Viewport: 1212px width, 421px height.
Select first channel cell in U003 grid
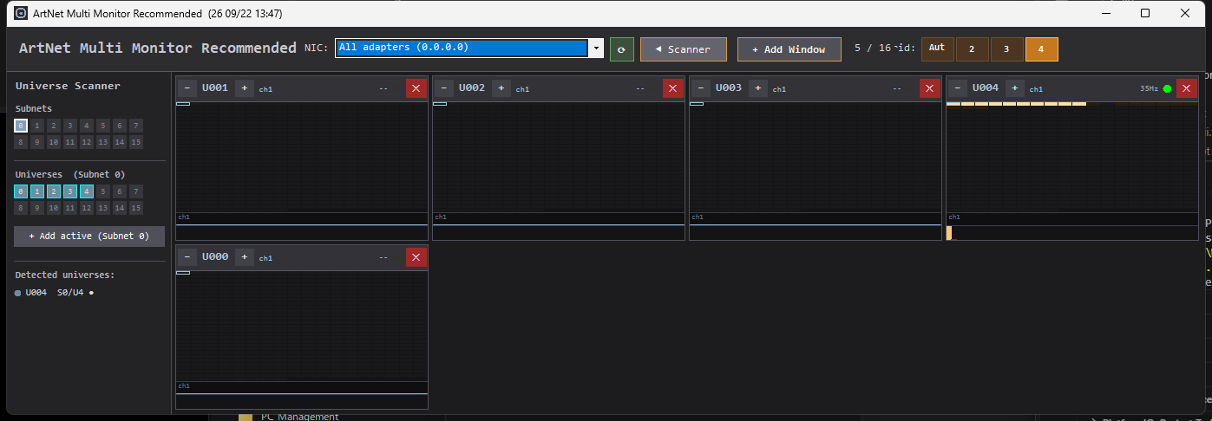click(696, 104)
